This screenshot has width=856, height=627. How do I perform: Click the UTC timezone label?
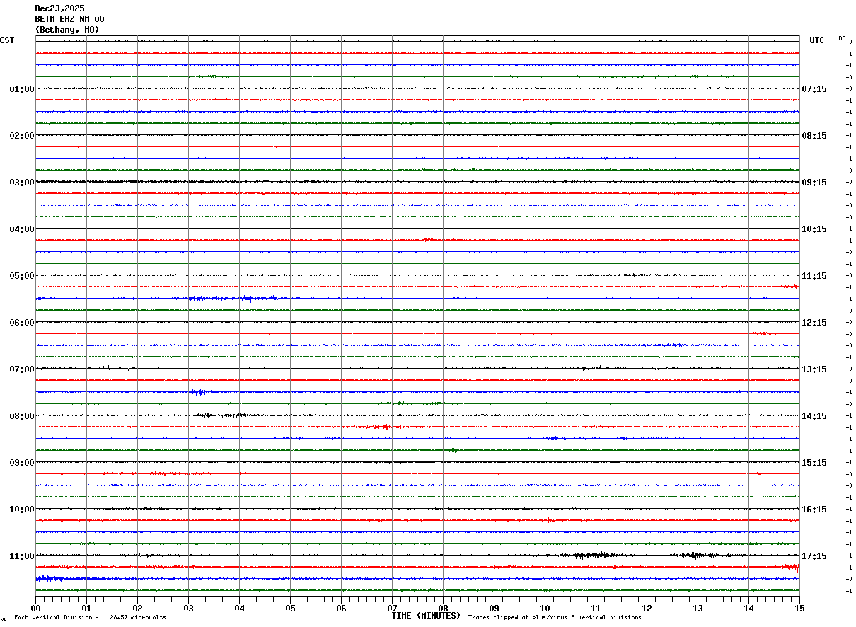click(x=817, y=40)
